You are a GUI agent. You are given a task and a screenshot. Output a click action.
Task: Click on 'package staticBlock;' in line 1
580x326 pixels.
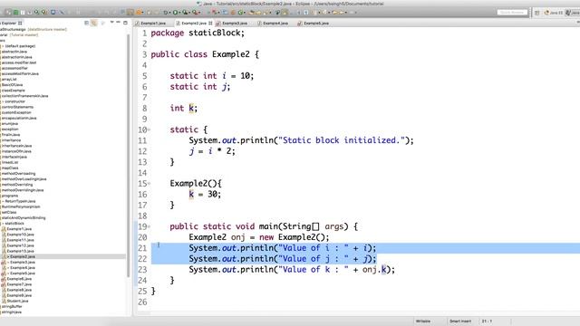tap(198, 33)
